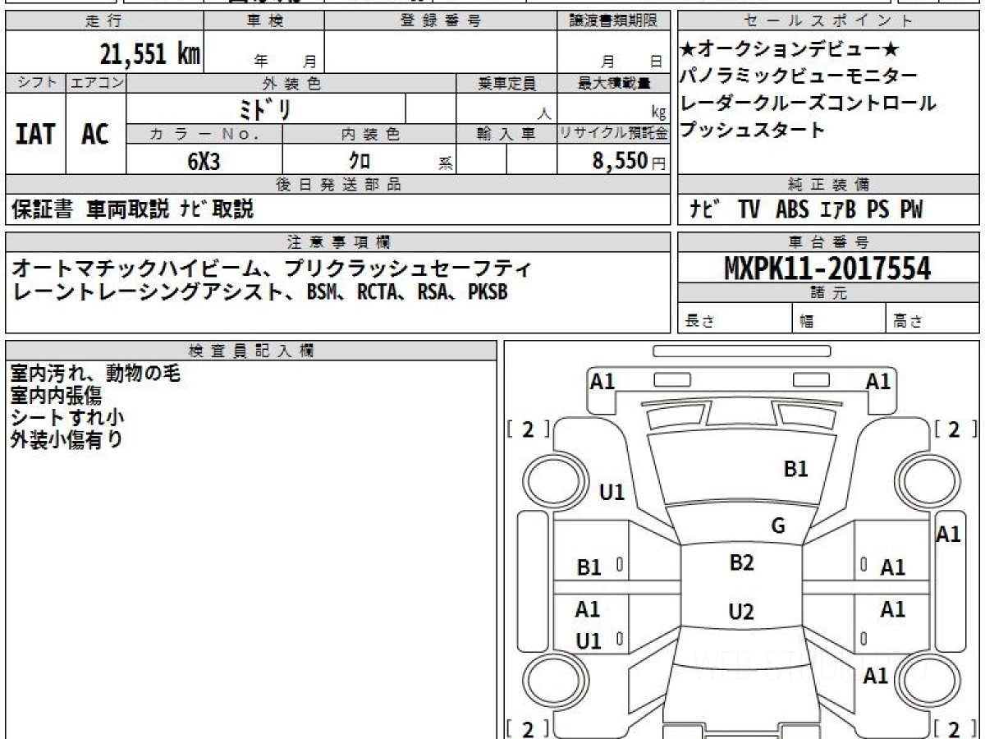The width and height of the screenshot is (985, 739).
Task: Click the A1 mark at front bumper left
Action: [x=602, y=381]
